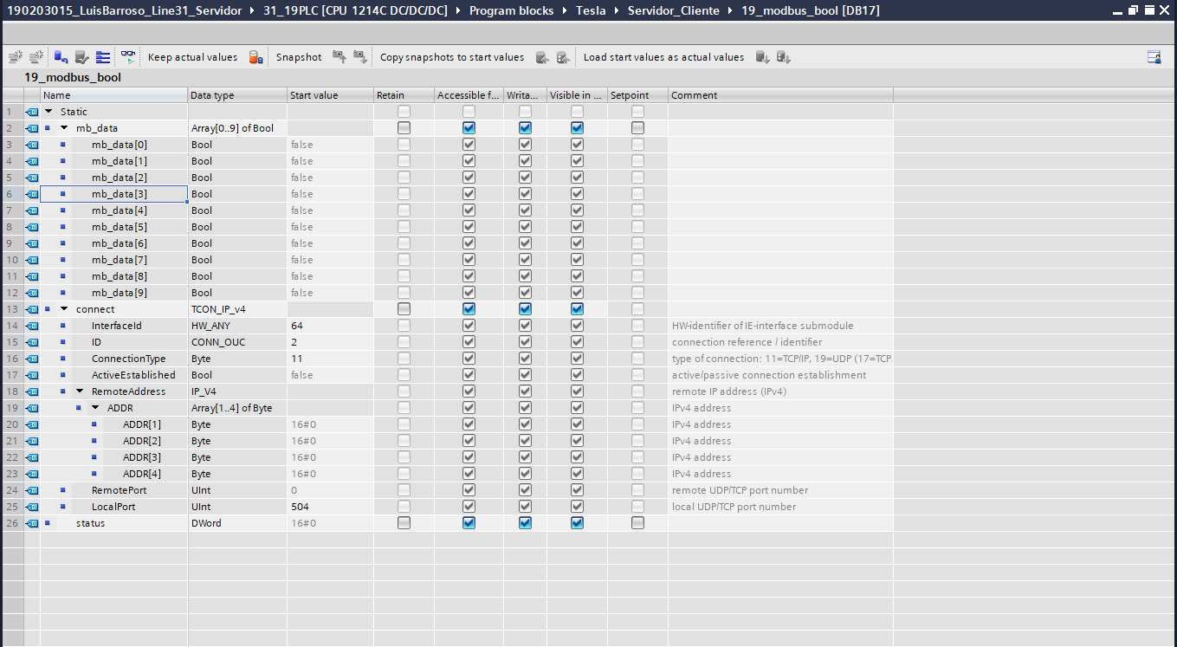The height and width of the screenshot is (647, 1177).
Task: Click the tag icon on the RemoteAddress row
Action: [32, 391]
